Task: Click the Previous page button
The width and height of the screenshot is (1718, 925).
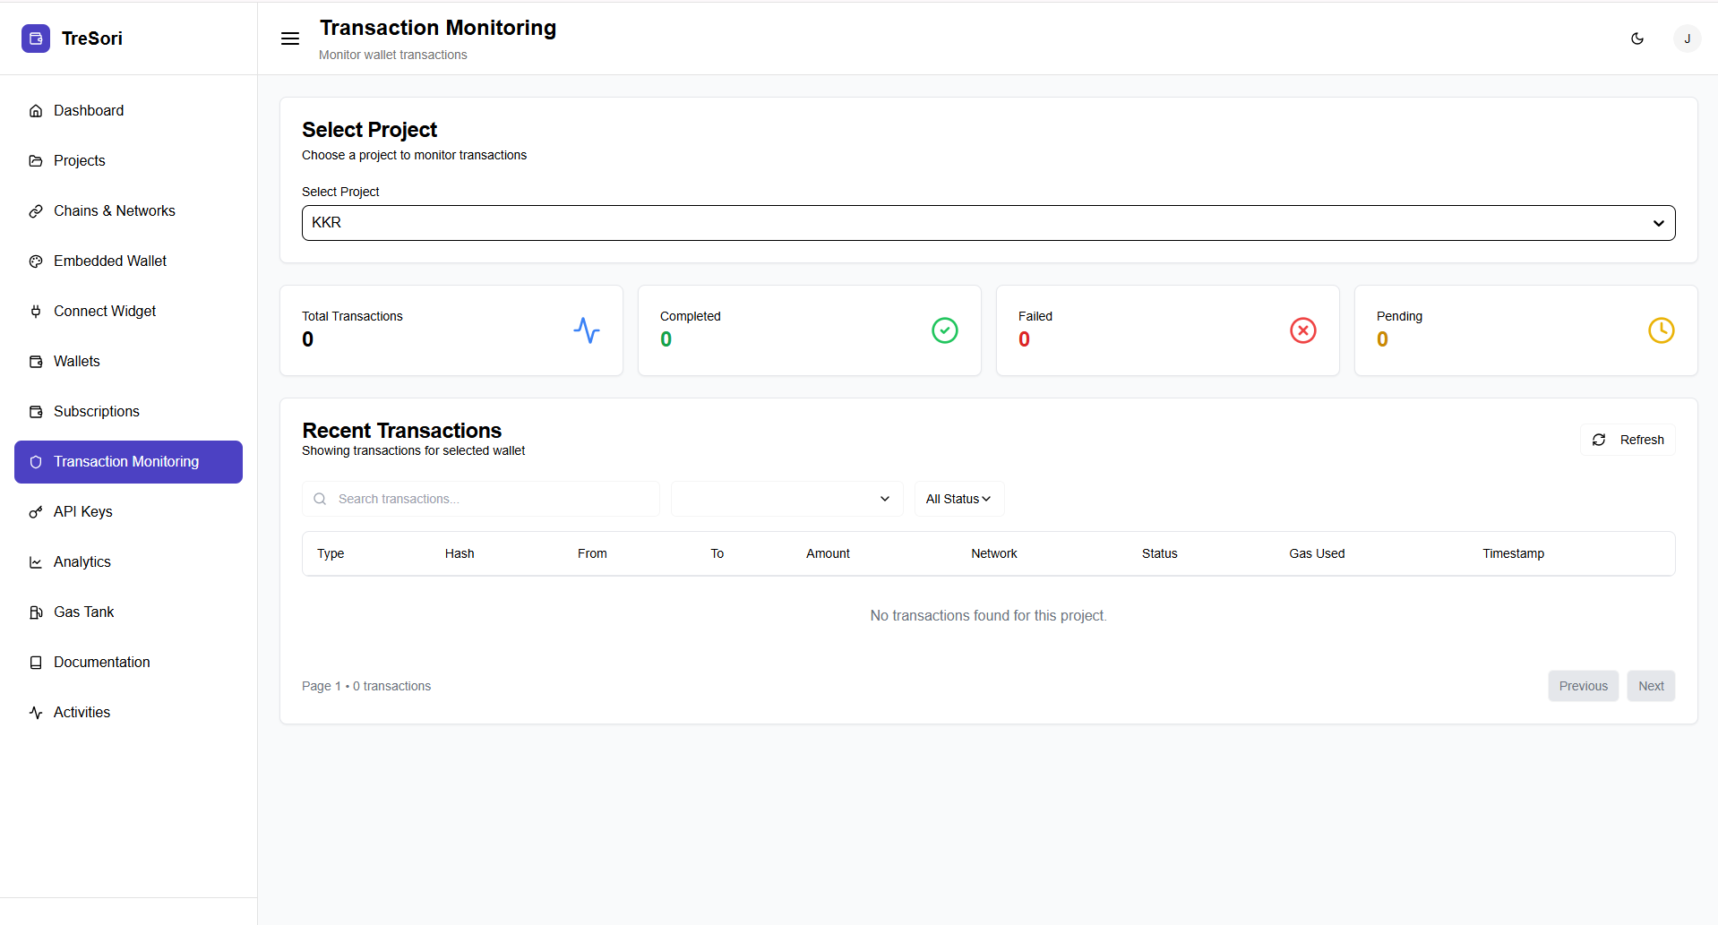Action: (x=1583, y=686)
